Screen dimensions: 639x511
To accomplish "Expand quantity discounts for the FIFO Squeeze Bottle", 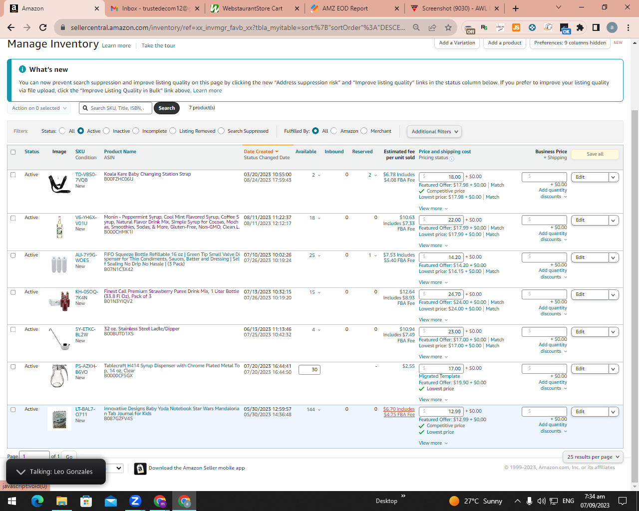I will pyautogui.click(x=553, y=273).
